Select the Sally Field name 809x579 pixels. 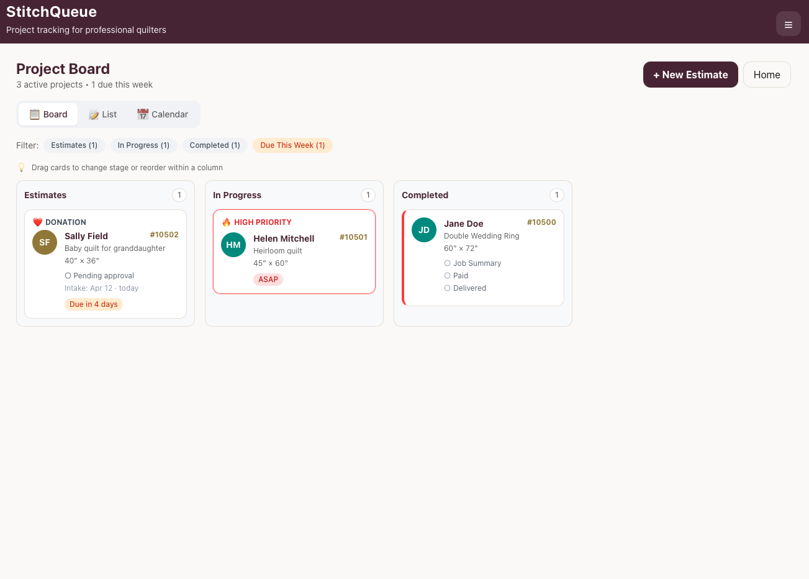[86, 236]
